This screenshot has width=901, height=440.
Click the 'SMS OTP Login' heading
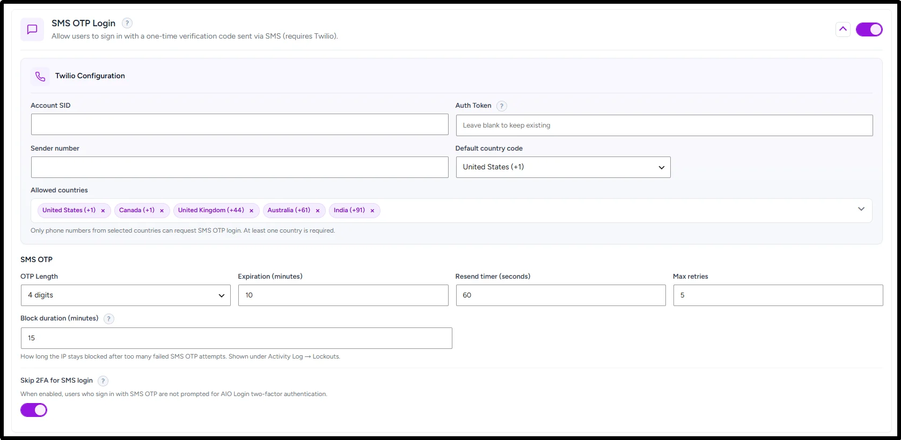coord(83,23)
